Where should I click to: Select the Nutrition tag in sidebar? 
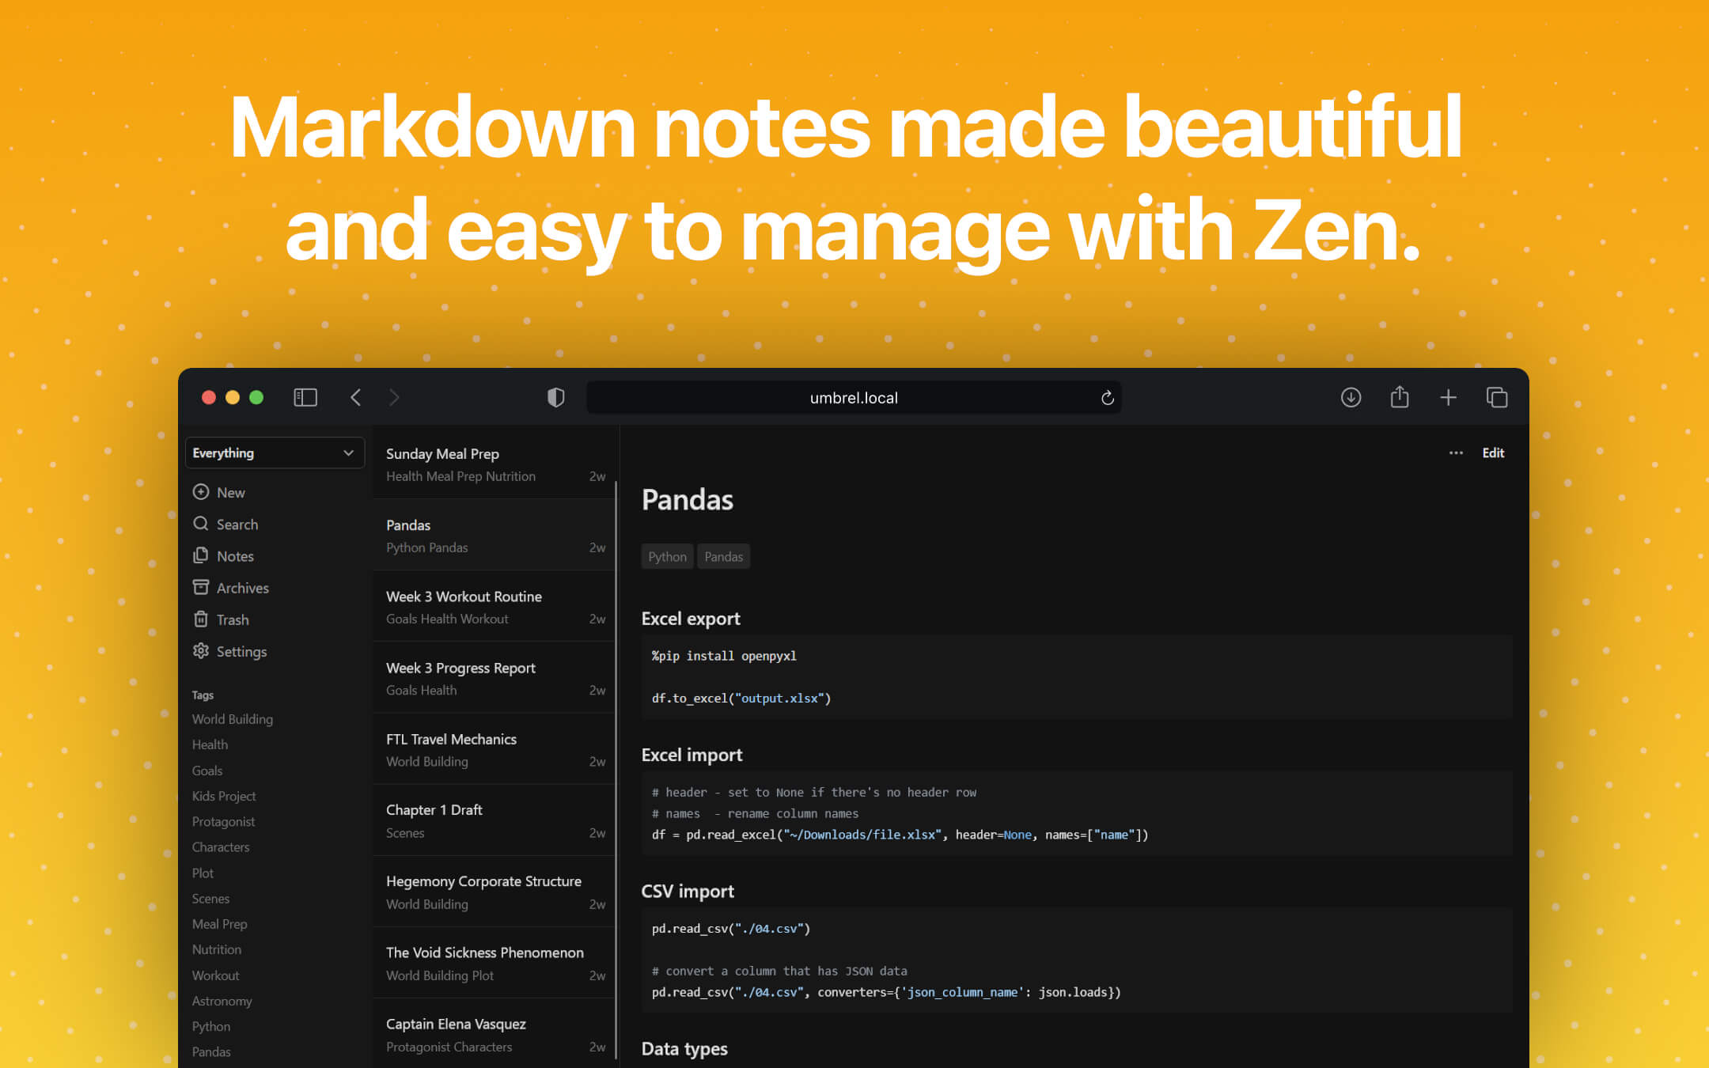pyautogui.click(x=216, y=949)
